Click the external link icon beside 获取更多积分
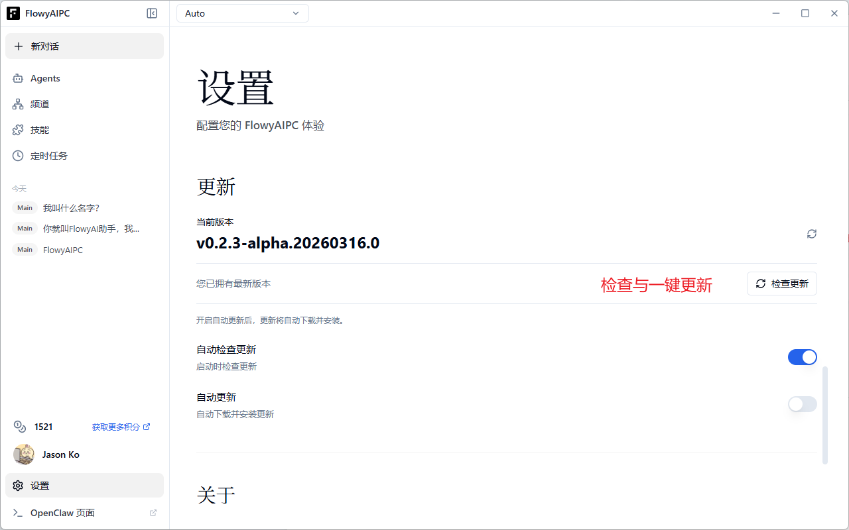 [x=146, y=427]
